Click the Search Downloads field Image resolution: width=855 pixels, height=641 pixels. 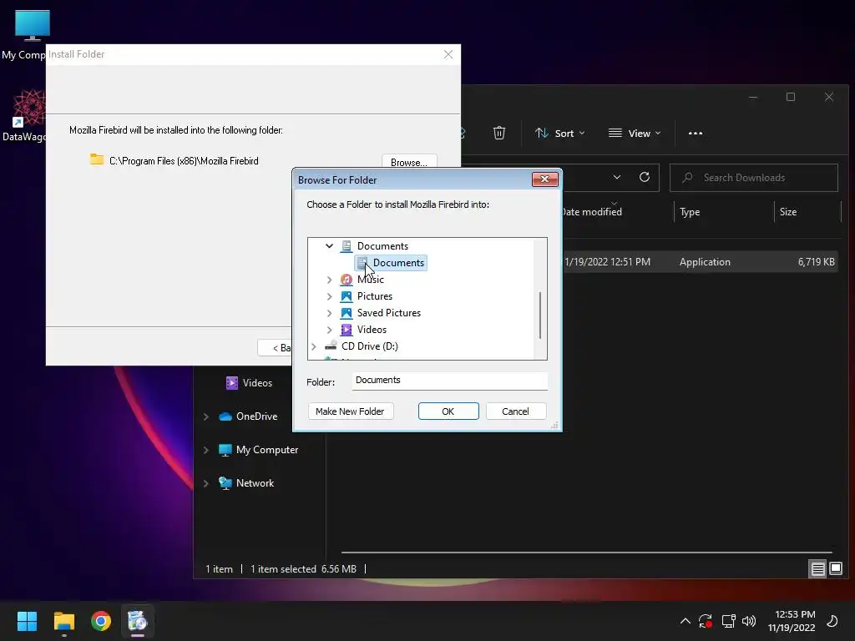(x=754, y=178)
